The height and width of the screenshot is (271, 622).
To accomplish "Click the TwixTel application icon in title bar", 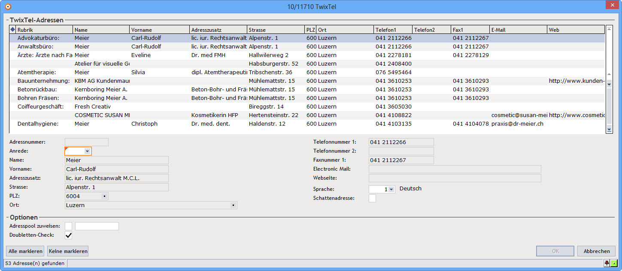I will pos(7,6).
